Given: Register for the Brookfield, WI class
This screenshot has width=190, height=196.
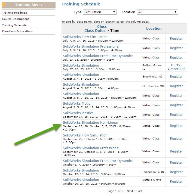Looking at the screenshot, I should (x=176, y=77).
